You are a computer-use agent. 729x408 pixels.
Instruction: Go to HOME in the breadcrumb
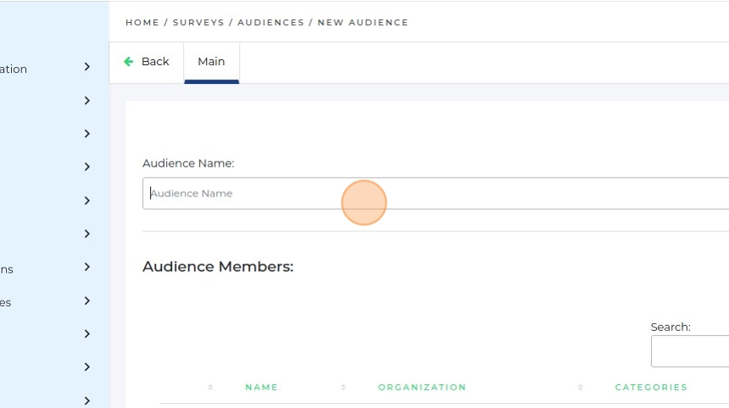click(142, 23)
